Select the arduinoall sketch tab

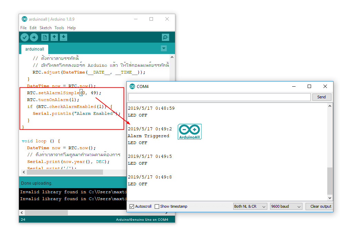[34, 49]
